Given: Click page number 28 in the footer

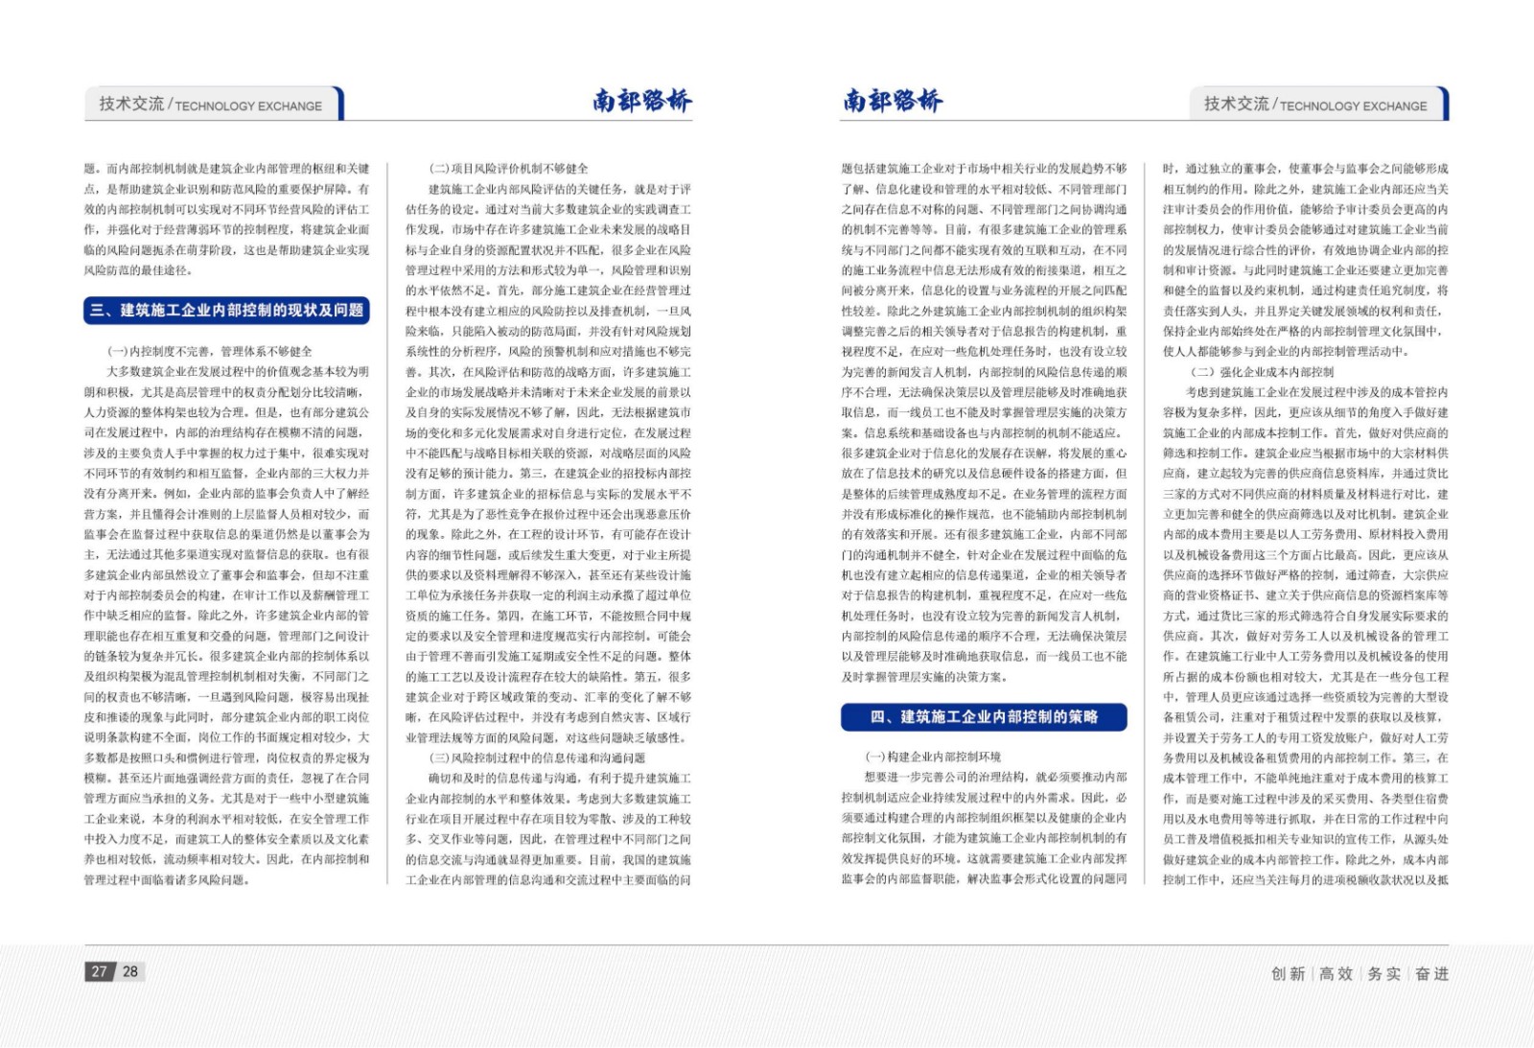Looking at the screenshot, I should pos(130,971).
